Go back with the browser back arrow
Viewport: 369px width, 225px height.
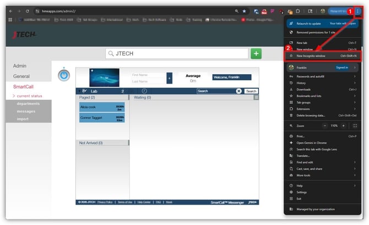(x=11, y=11)
